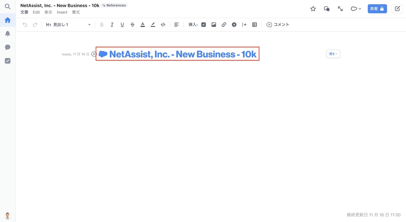Insert a table
Image resolution: width=406 pixels, height=222 pixels.
(x=255, y=25)
